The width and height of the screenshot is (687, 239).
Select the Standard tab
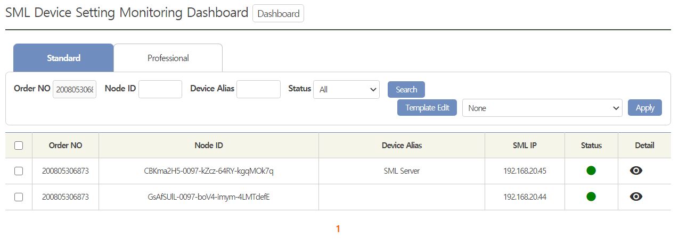click(63, 58)
